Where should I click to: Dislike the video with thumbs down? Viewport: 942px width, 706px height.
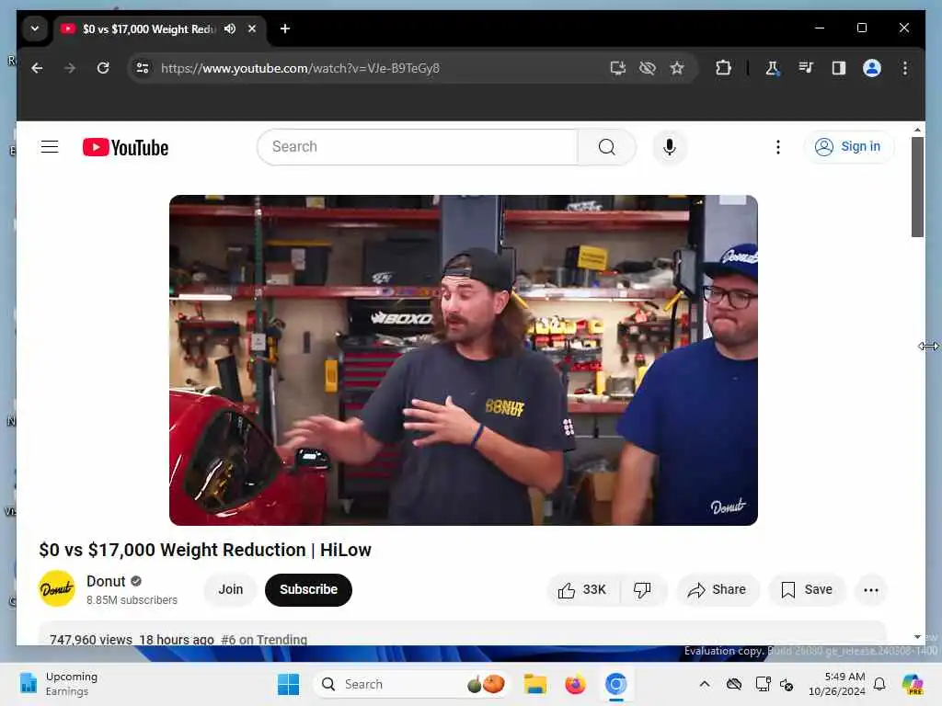tap(642, 589)
